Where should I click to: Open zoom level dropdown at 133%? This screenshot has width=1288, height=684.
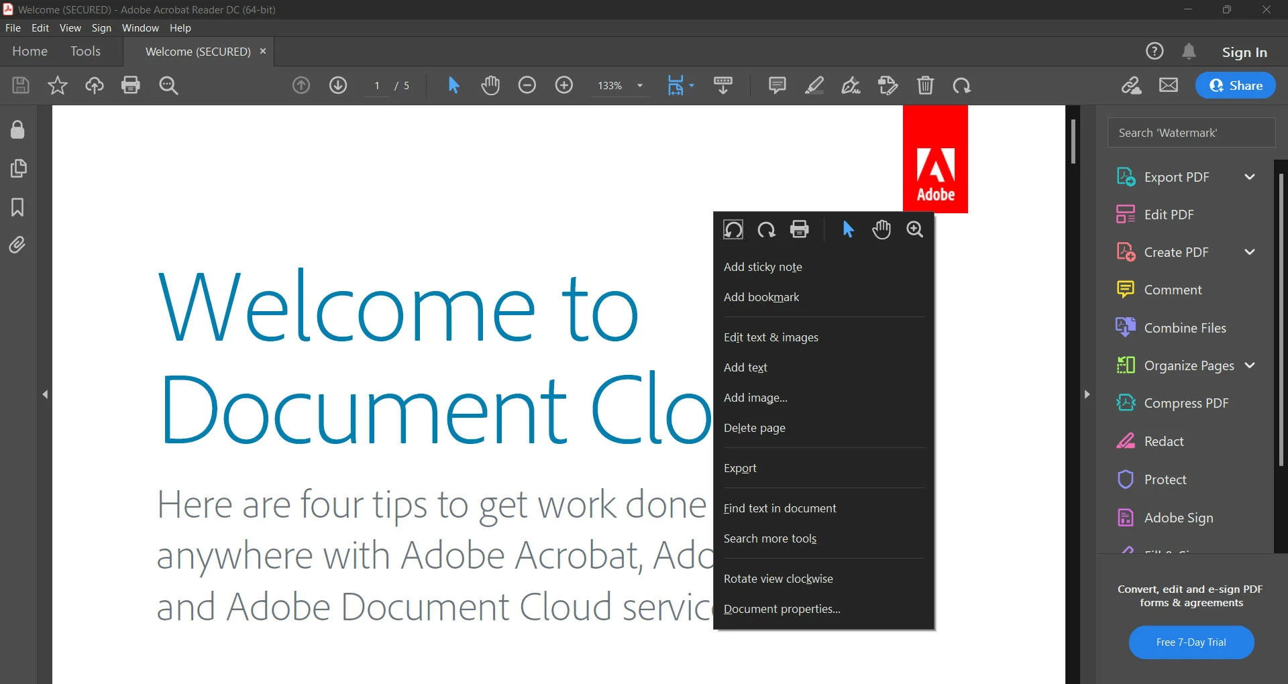point(640,86)
